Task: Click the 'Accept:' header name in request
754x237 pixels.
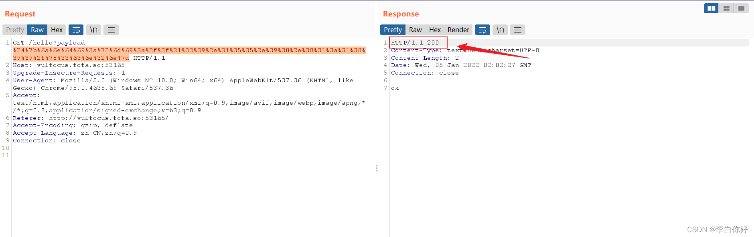Action: 26,95
